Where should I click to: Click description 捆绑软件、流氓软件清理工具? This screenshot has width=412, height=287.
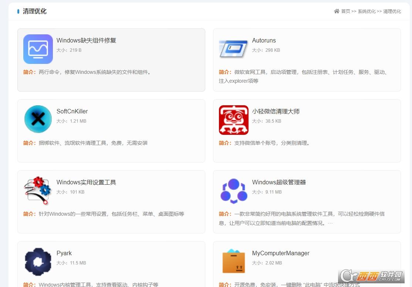click(93, 143)
